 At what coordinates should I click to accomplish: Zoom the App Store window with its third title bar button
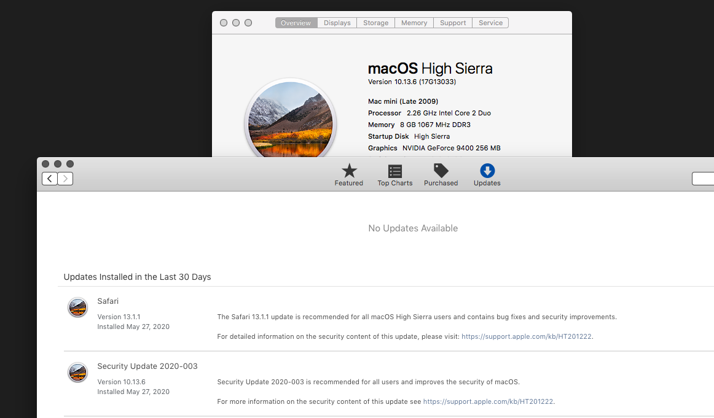click(x=70, y=164)
